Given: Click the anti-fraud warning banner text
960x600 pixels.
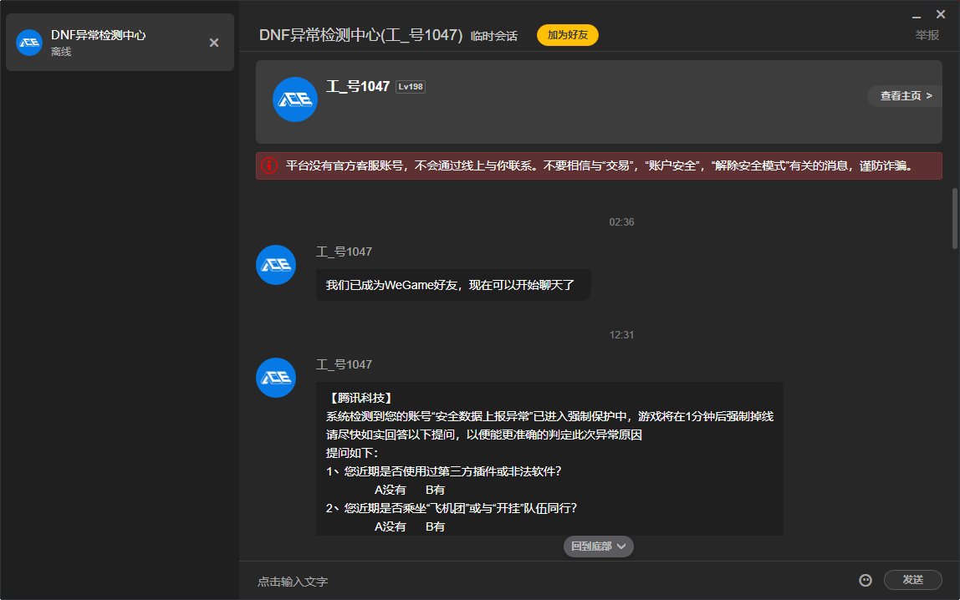Looking at the screenshot, I should [600, 165].
